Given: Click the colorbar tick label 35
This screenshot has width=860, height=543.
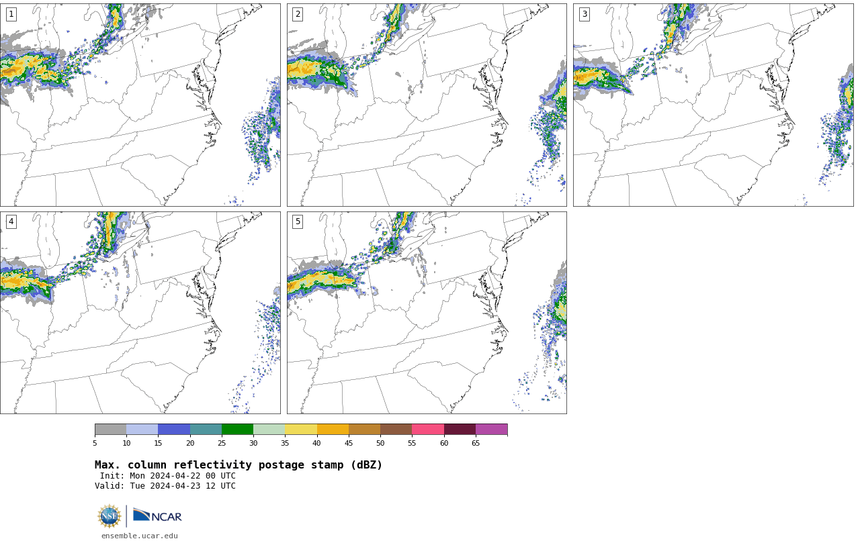Looking at the screenshot, I should coord(285,443).
